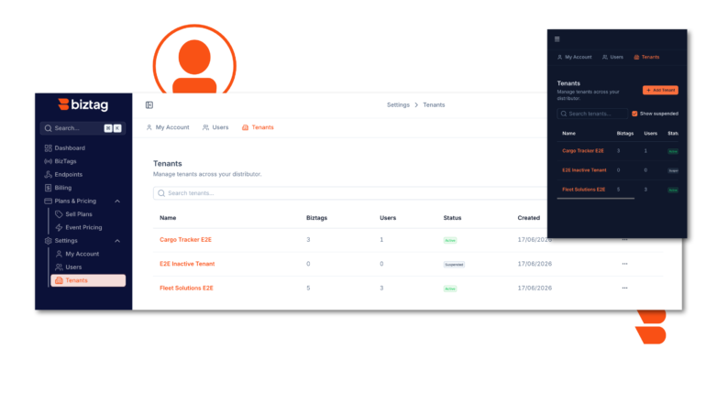Click the Settings gear icon in sidebar
The width and height of the screenshot is (717, 403).
coord(48,241)
